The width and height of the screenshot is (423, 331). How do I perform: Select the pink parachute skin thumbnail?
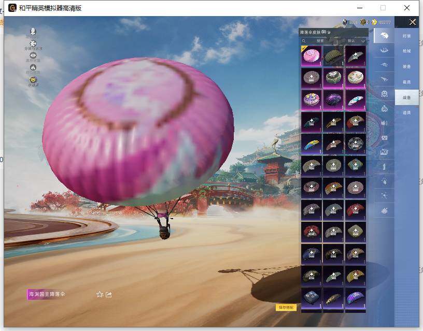coord(312,56)
